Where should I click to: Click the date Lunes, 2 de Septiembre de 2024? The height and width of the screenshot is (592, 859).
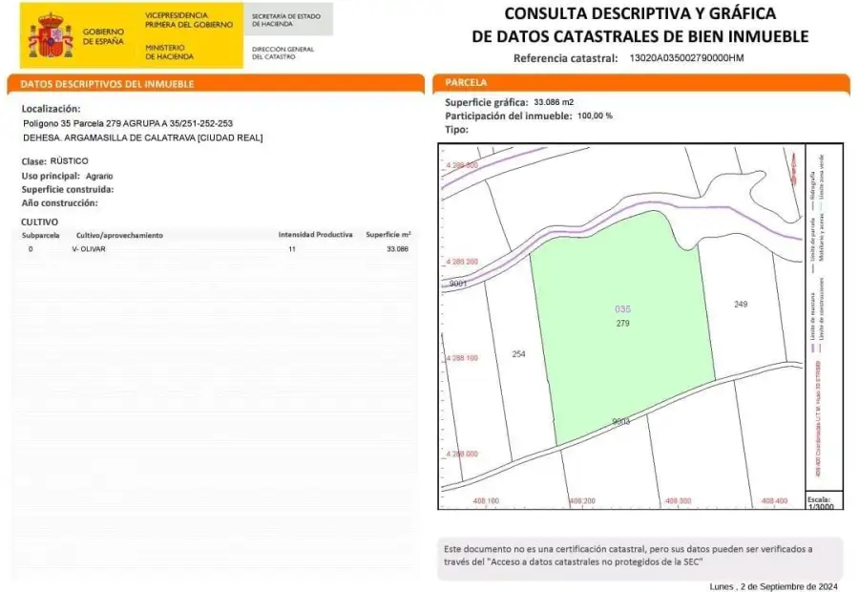pos(773,586)
